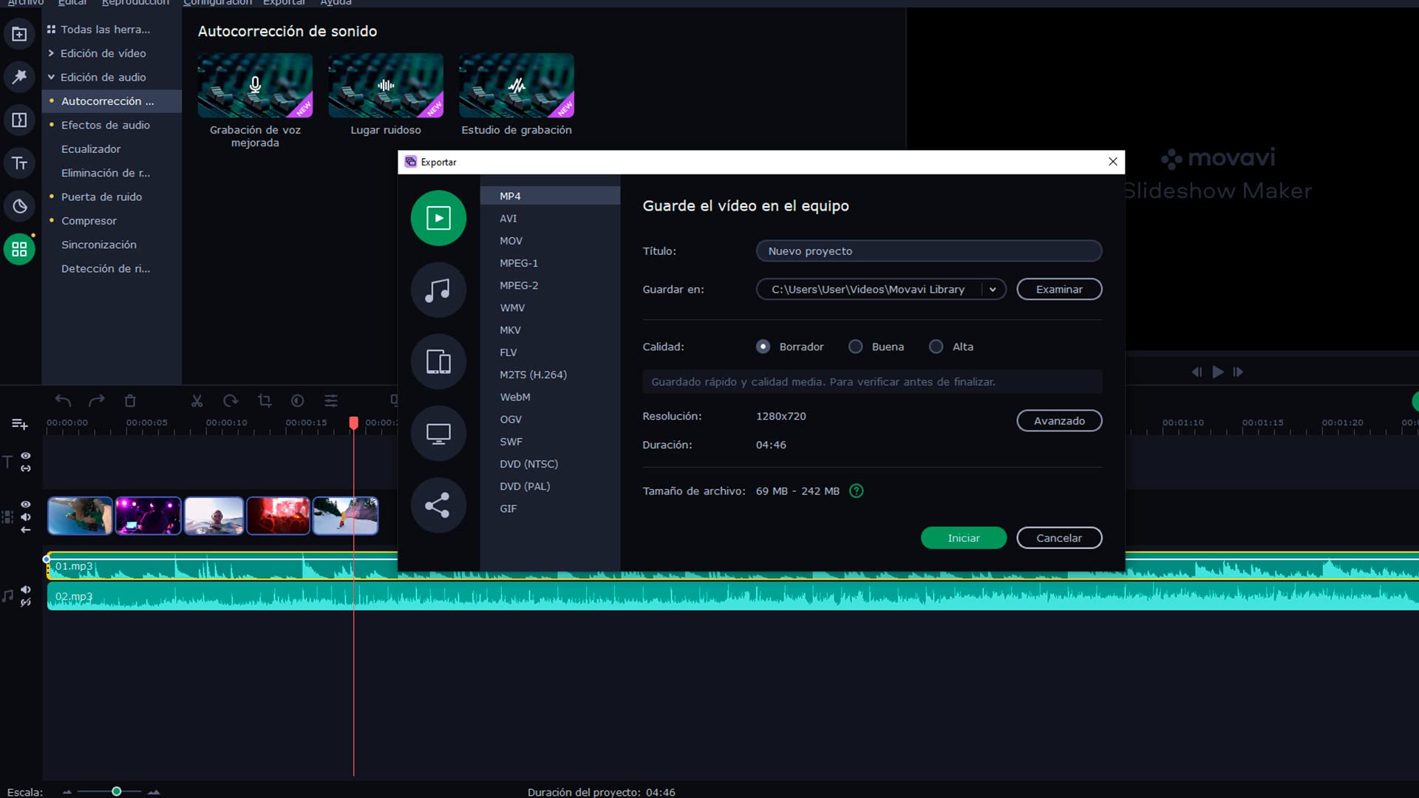Select MOV format tab

click(x=550, y=241)
